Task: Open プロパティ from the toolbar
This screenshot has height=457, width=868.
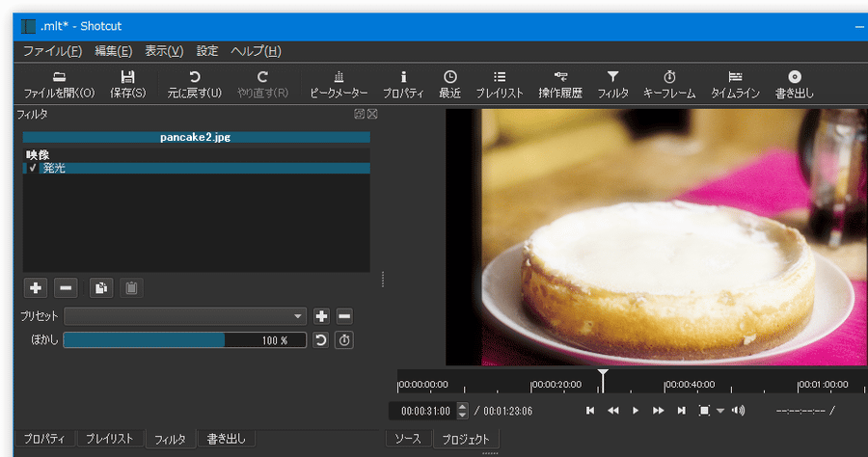Action: 403,85
